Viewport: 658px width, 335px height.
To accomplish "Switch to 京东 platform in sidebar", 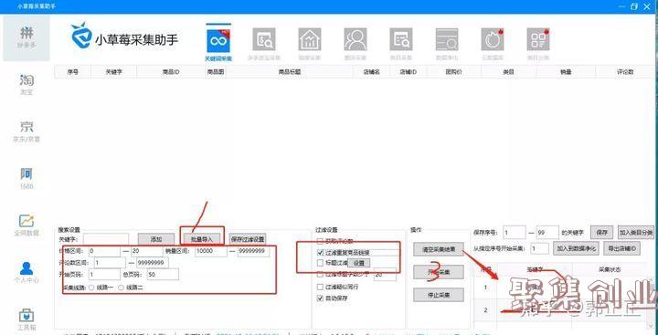I will (x=27, y=131).
